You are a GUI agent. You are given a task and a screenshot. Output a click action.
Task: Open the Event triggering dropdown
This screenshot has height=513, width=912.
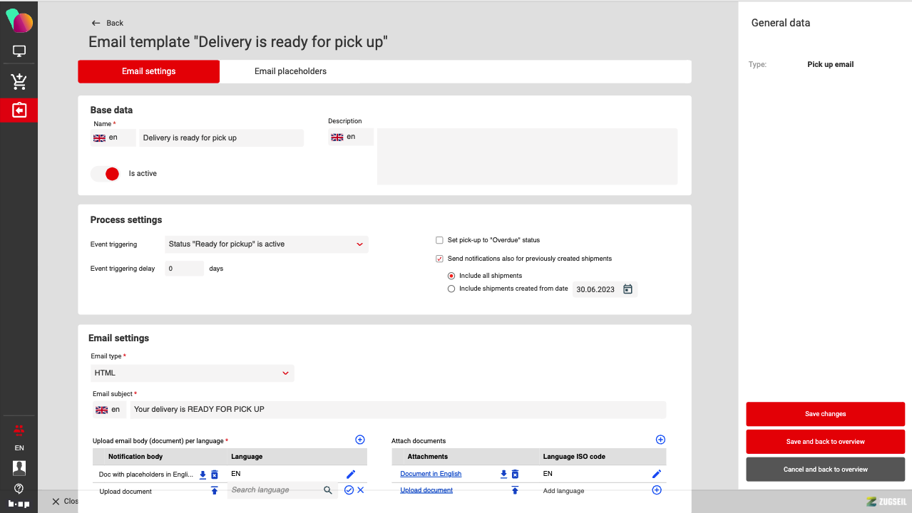point(266,244)
